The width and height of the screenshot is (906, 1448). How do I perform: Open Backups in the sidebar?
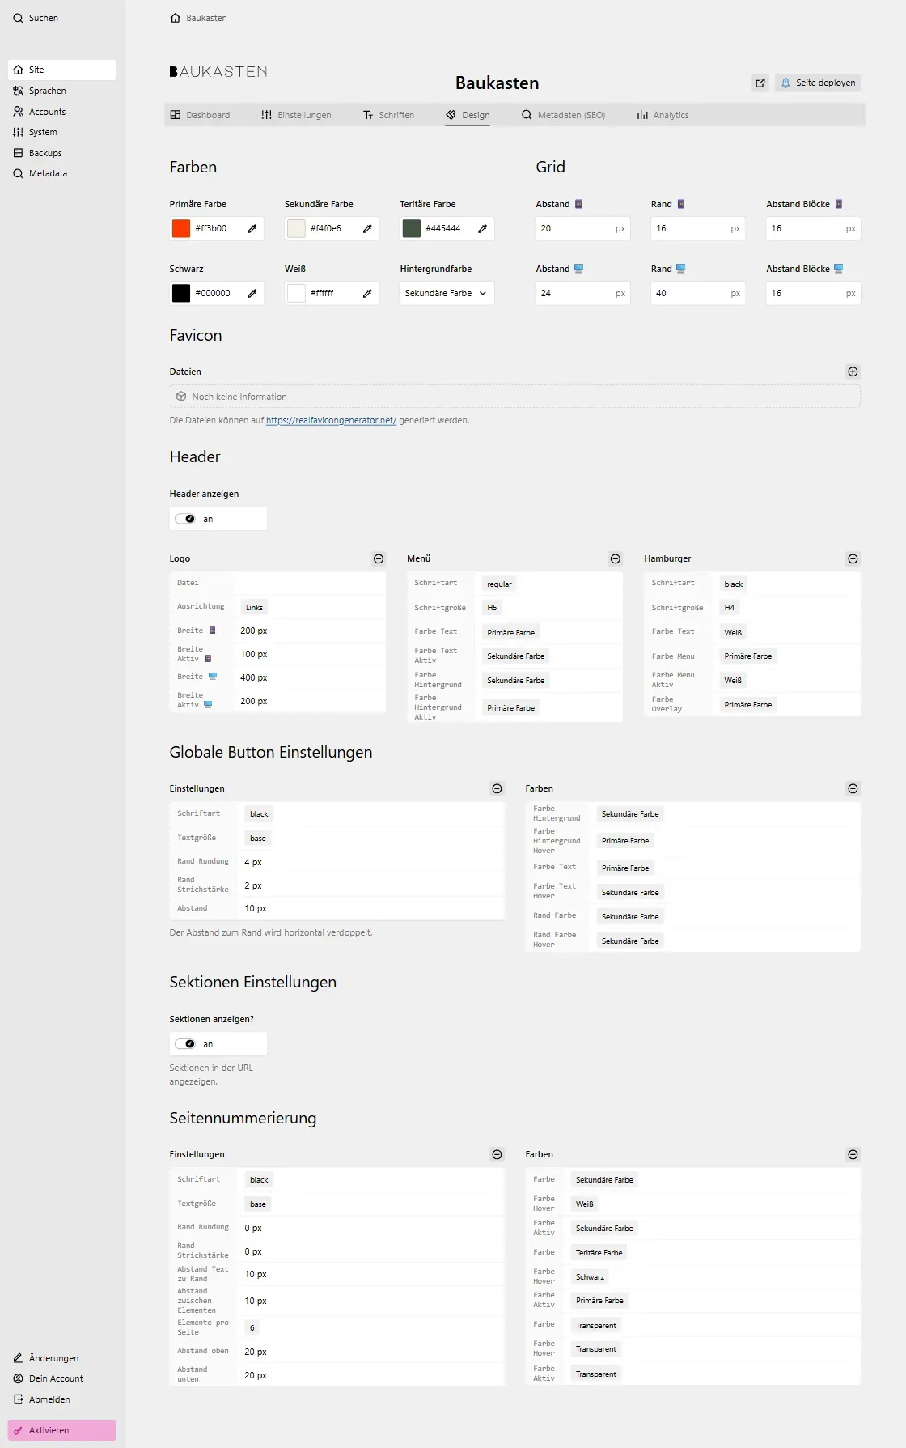point(45,153)
